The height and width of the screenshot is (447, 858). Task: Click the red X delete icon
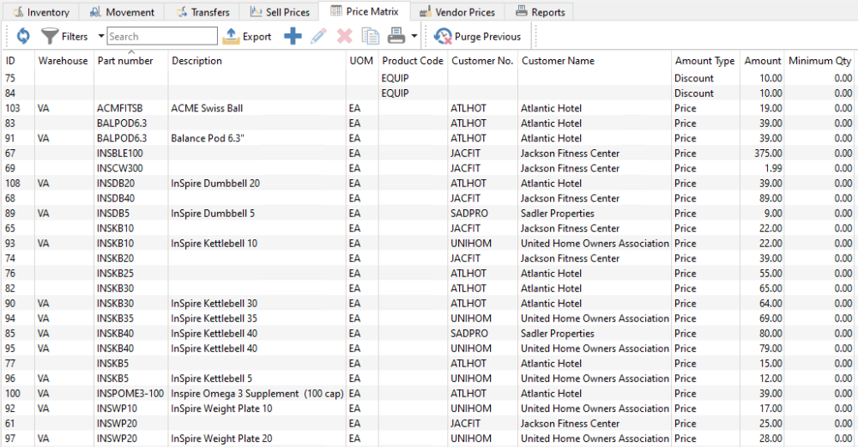click(x=344, y=37)
